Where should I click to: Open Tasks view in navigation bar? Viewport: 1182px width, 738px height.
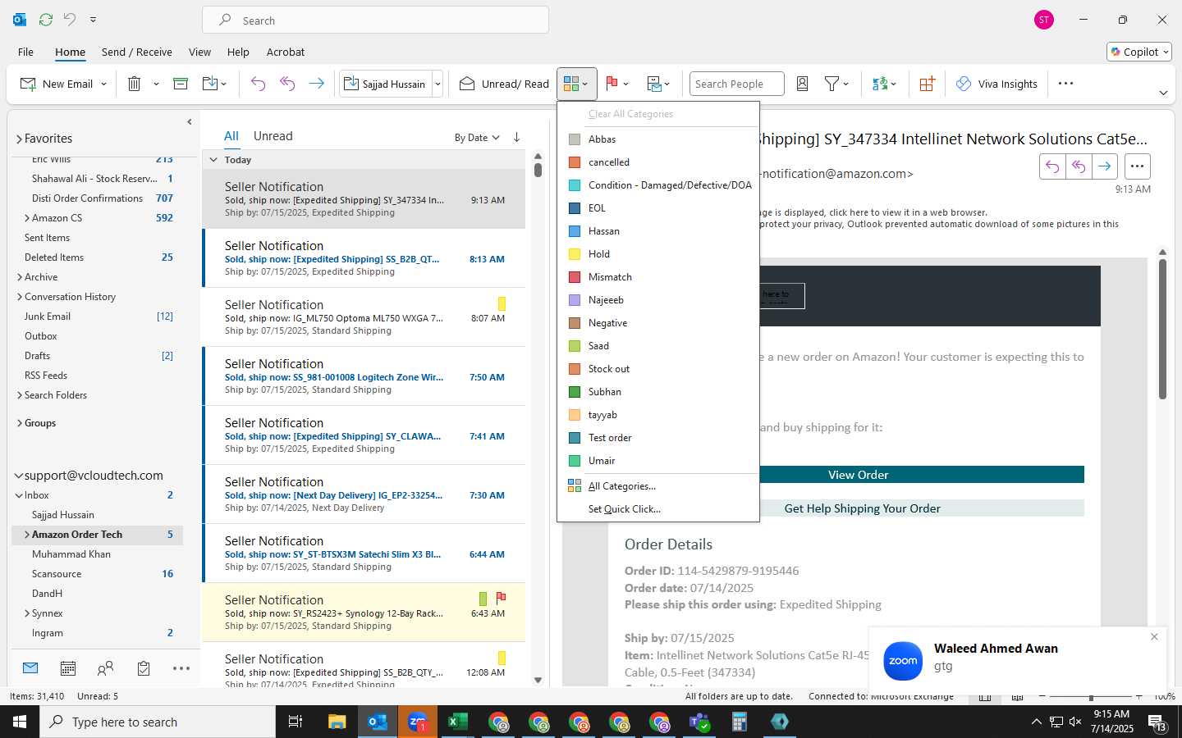[144, 668]
